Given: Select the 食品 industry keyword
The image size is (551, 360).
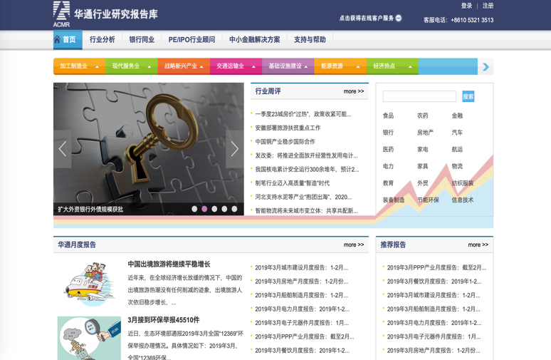Looking at the screenshot, I should (388, 115).
